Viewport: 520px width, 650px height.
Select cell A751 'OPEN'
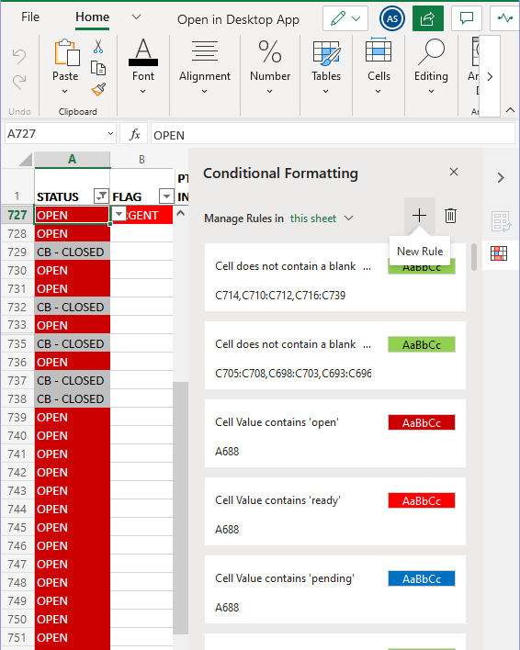click(73, 637)
